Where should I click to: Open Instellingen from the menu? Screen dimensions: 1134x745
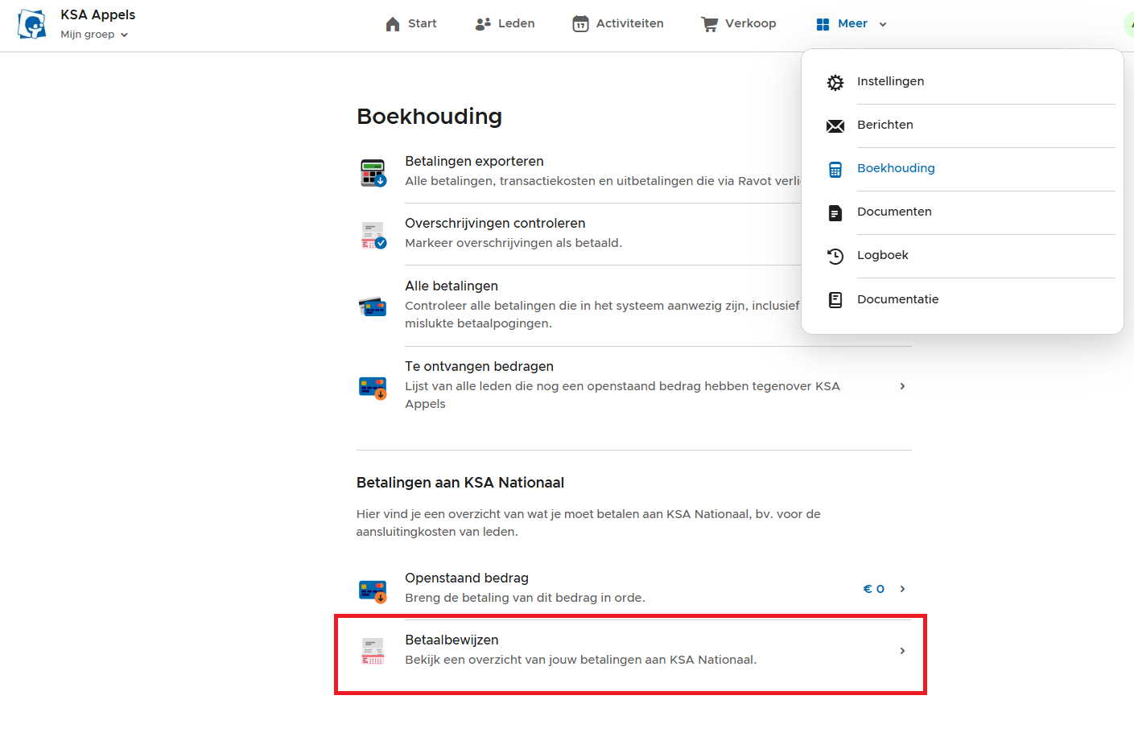pyautogui.click(x=890, y=81)
